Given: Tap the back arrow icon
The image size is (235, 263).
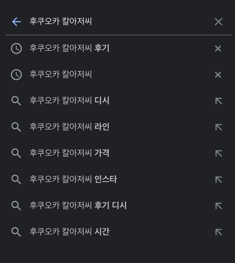Looking at the screenshot, I should (x=16, y=22).
